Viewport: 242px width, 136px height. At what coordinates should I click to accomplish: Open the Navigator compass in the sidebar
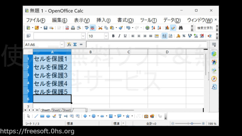214,79
